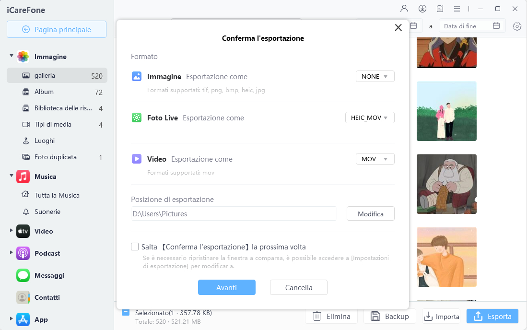Click the export path field D:\Users\Pictures
This screenshot has height=330, width=527.
point(234,214)
